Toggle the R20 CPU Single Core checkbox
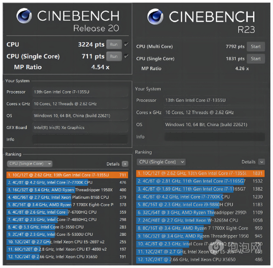This screenshot has height=268, width=273. click(126, 56)
